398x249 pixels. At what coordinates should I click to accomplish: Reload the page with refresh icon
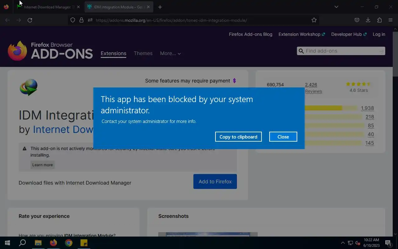tap(30, 20)
